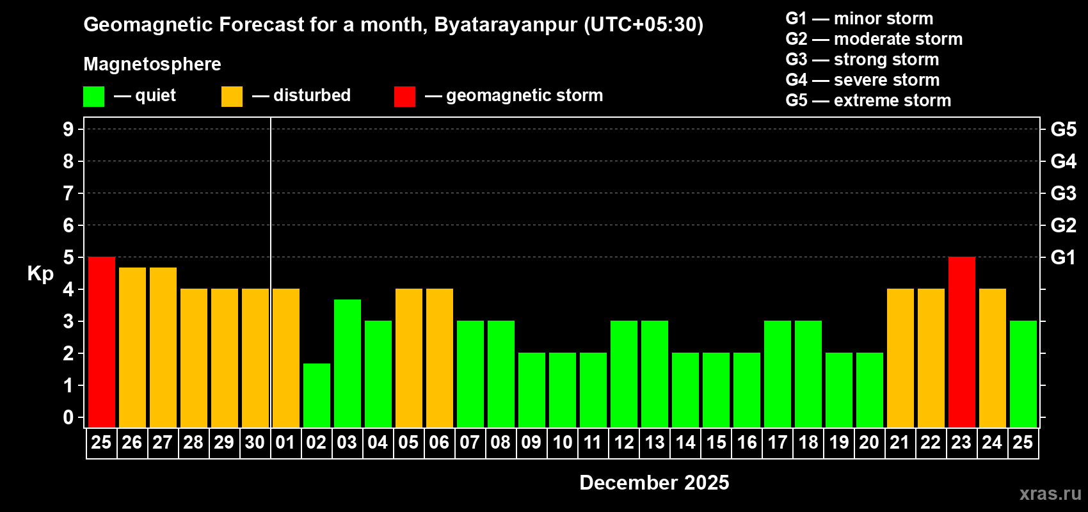Click the green quiet legend swatch
Viewport: 1088px width, 512px height.
point(94,97)
